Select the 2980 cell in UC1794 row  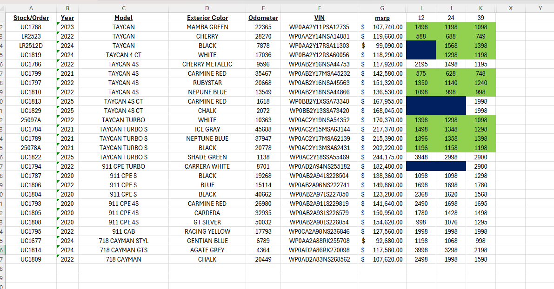[x=481, y=166]
